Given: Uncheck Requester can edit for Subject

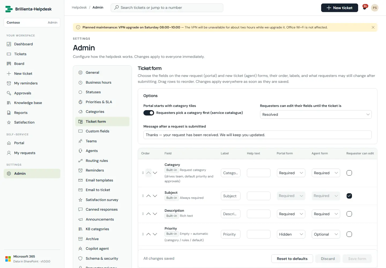Looking at the screenshot, I should click(x=349, y=196).
